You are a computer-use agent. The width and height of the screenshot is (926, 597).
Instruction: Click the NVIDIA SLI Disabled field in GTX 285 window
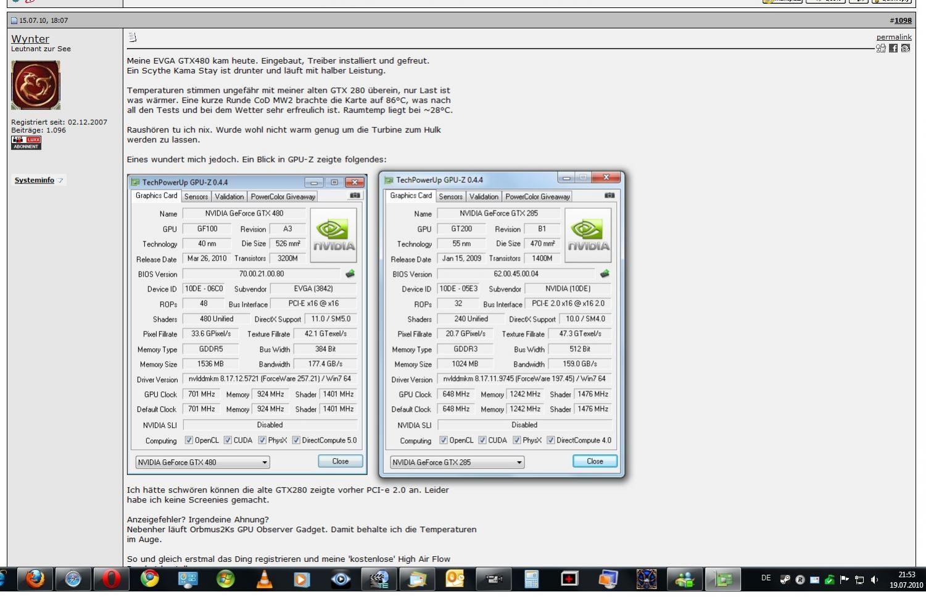click(524, 425)
